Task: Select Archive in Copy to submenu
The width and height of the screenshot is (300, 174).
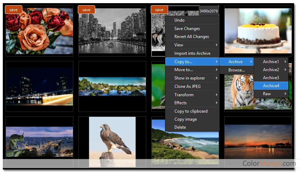Action: click(237, 62)
